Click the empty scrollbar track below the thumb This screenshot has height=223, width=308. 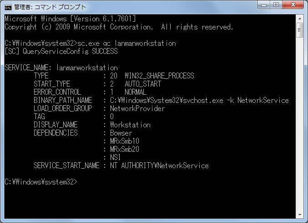[x=300, y=124]
